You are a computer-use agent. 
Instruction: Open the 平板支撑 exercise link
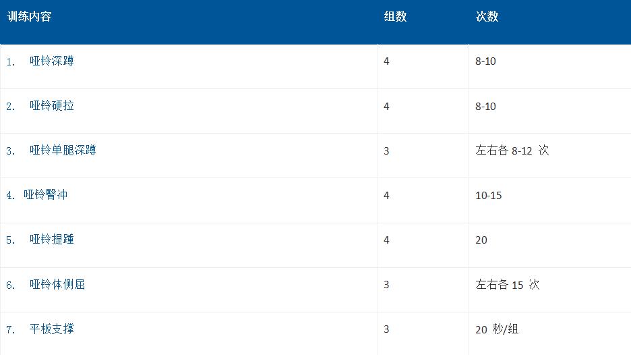(x=52, y=329)
